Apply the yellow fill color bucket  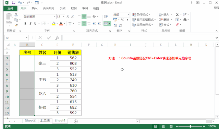53,23
